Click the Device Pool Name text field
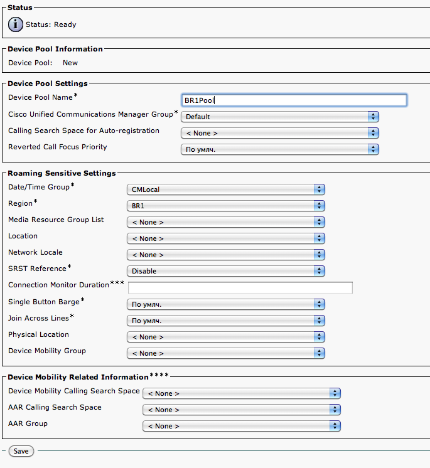430x468 pixels. click(293, 100)
